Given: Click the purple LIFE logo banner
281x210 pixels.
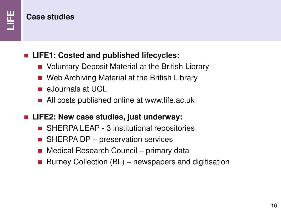Looking at the screenshot, I should (x=10, y=21).
